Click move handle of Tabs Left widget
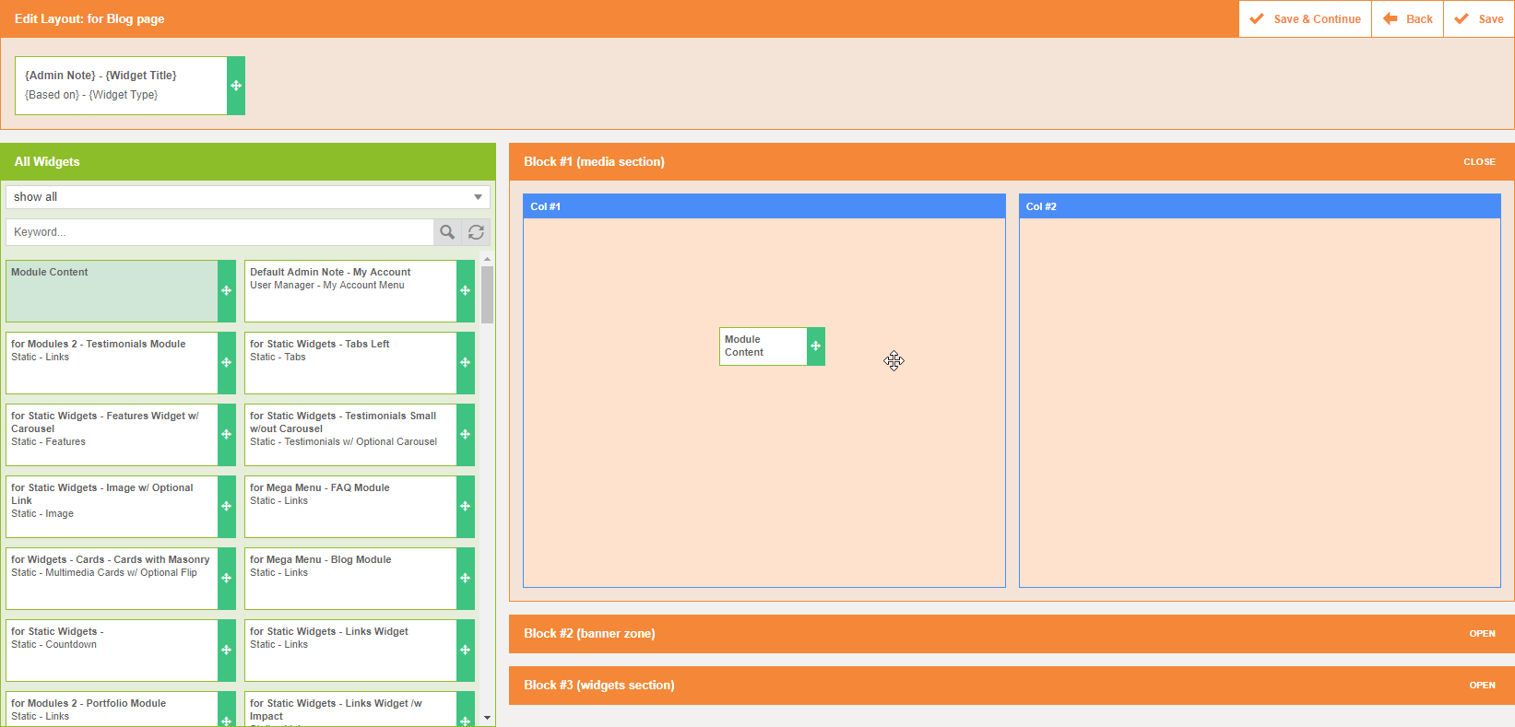 tap(465, 363)
